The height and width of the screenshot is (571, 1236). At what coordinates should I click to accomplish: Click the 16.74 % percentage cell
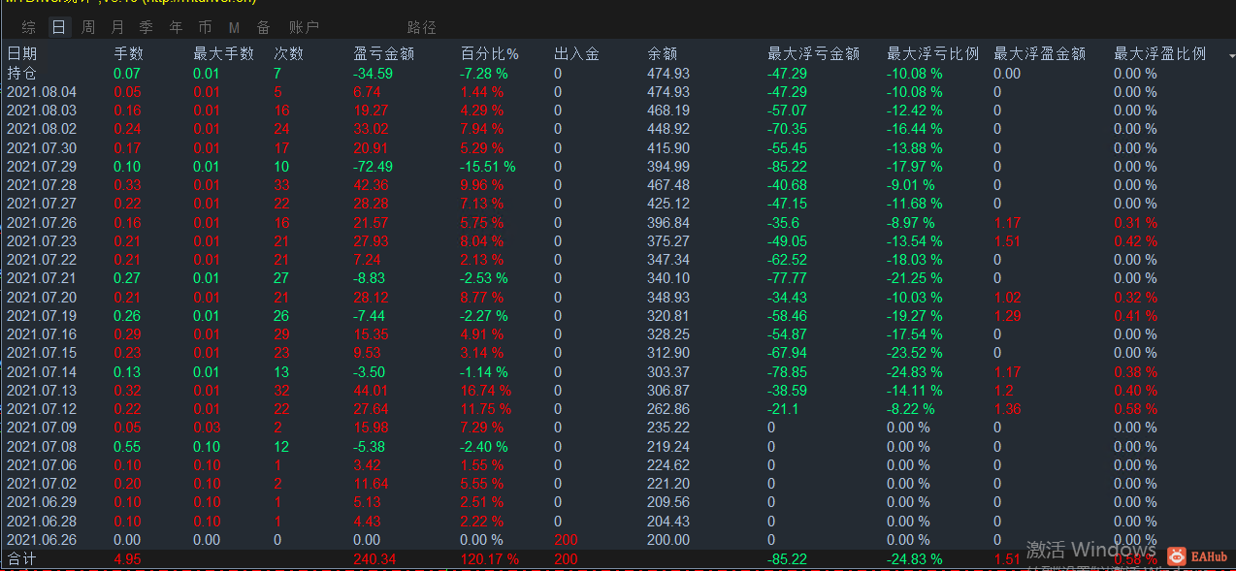coord(486,391)
